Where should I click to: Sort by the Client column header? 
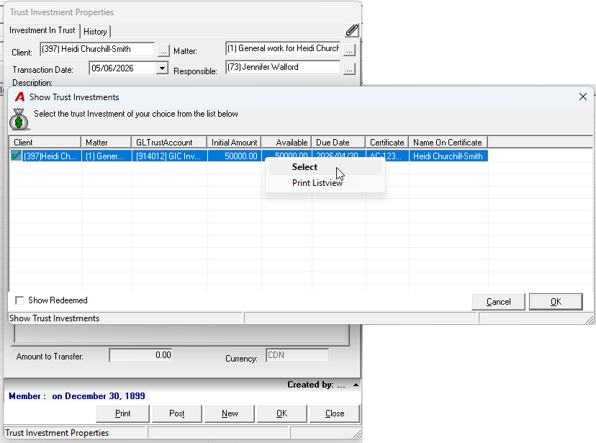(x=45, y=143)
